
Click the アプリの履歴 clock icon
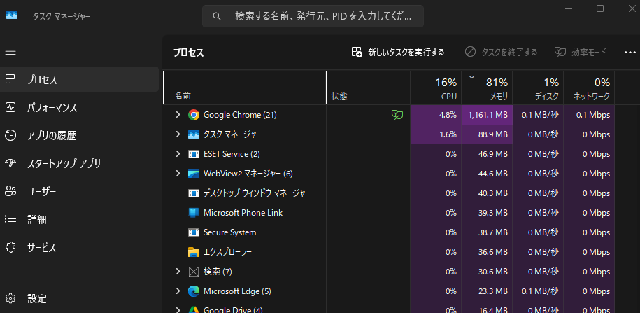pyautogui.click(x=10, y=135)
